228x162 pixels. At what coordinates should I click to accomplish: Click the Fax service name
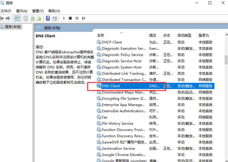click(104, 117)
